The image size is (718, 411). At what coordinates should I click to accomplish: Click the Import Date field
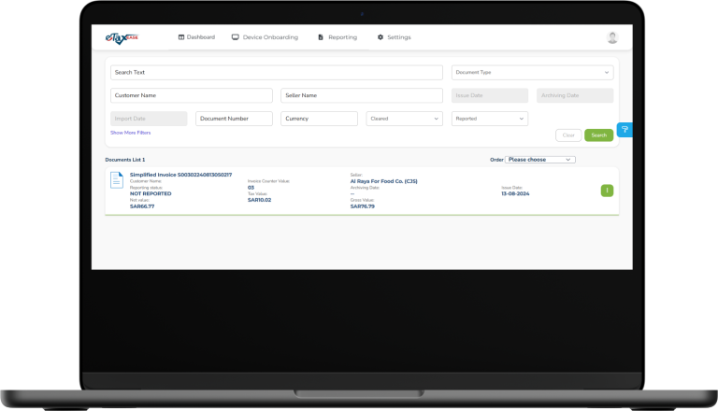click(x=149, y=119)
